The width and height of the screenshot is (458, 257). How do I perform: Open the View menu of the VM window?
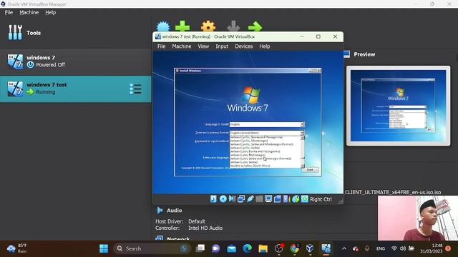pos(203,46)
